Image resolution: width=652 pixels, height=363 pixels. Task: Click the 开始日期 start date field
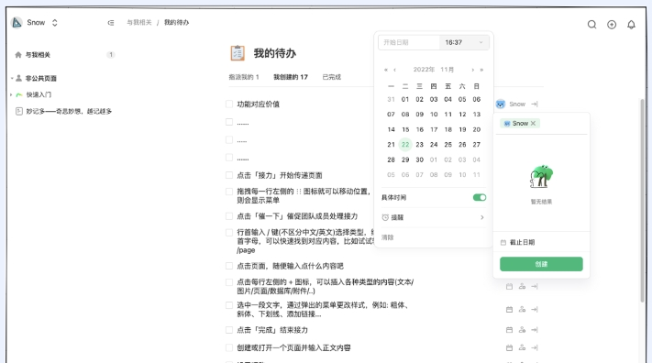point(409,42)
